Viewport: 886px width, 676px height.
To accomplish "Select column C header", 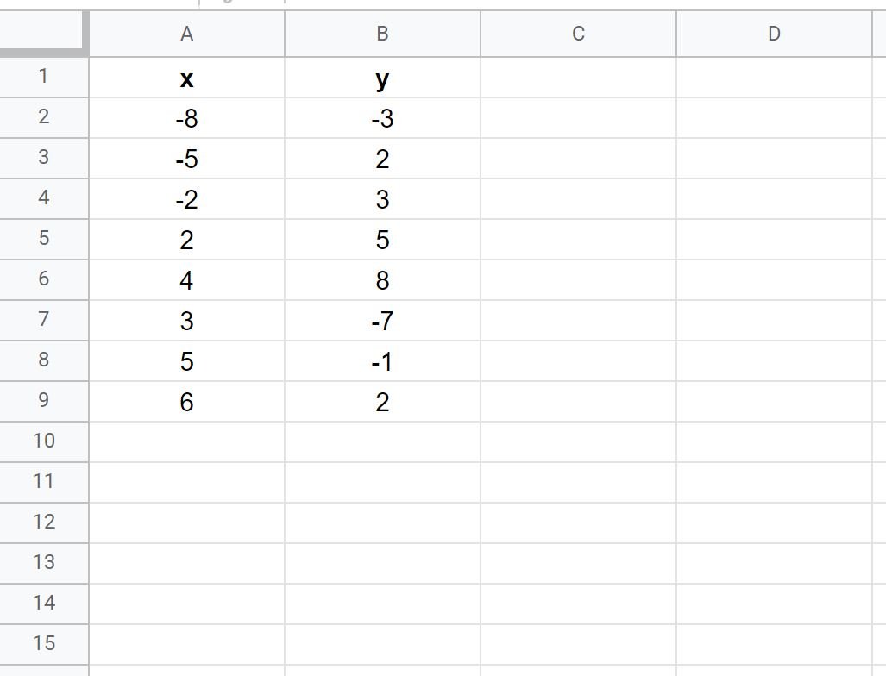I will (578, 34).
